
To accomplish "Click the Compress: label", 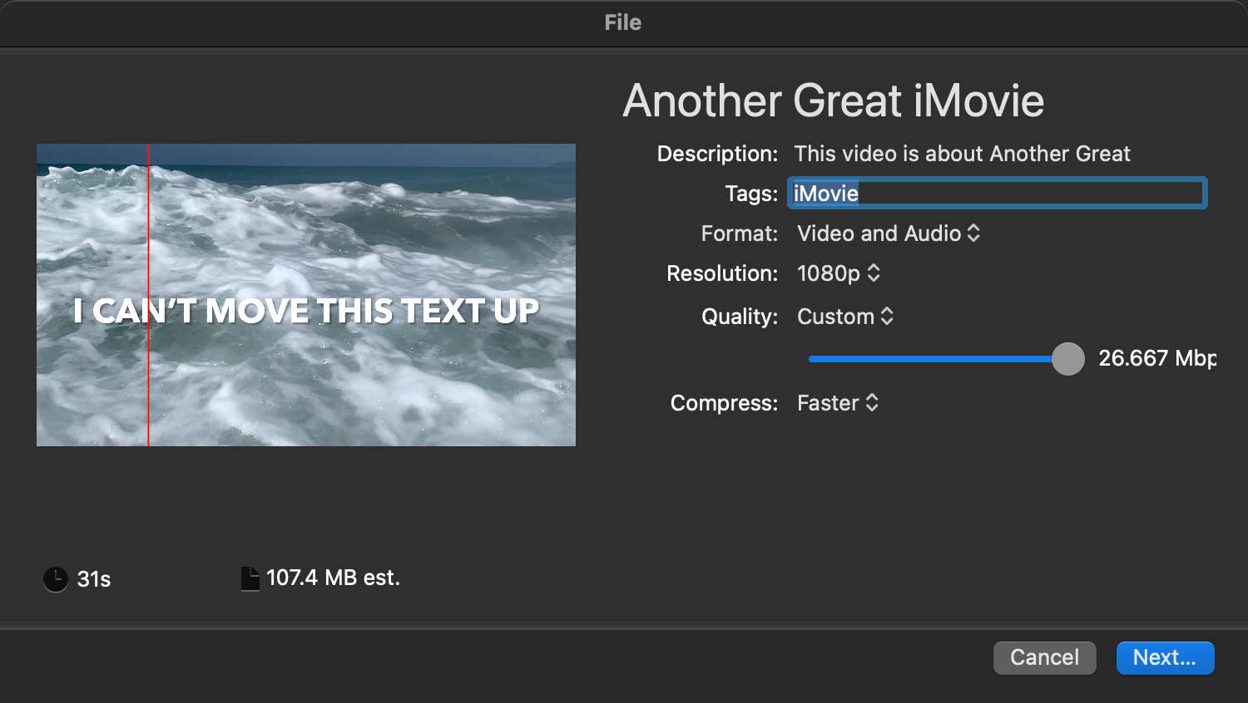I will 724,403.
